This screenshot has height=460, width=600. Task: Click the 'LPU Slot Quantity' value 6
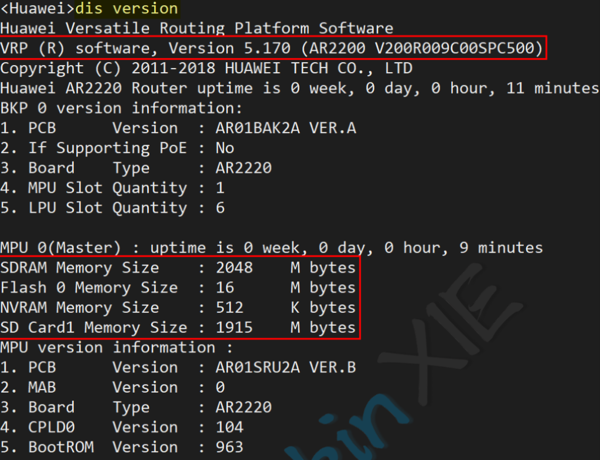pyautogui.click(x=220, y=208)
